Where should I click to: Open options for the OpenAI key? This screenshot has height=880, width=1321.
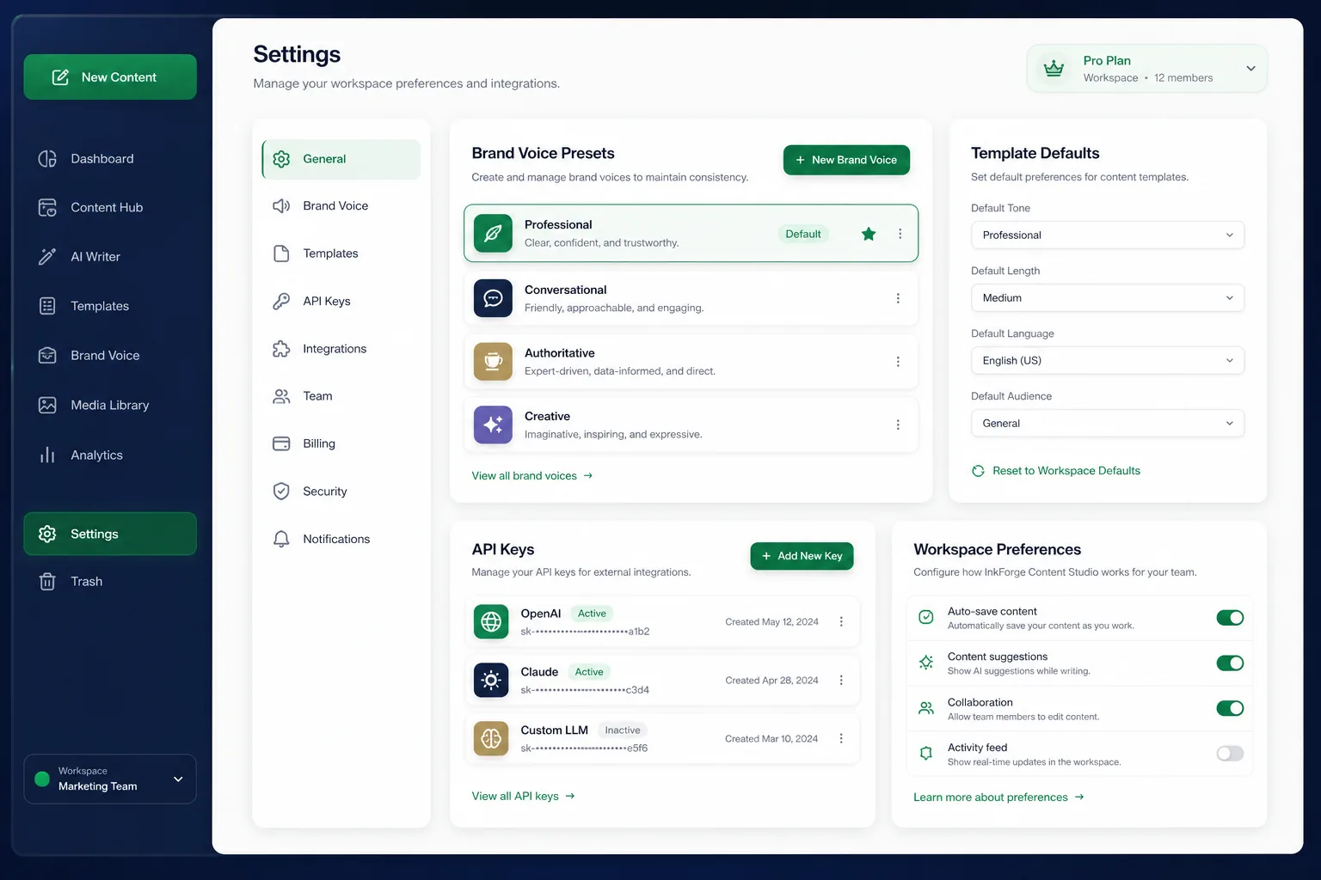pyautogui.click(x=841, y=621)
